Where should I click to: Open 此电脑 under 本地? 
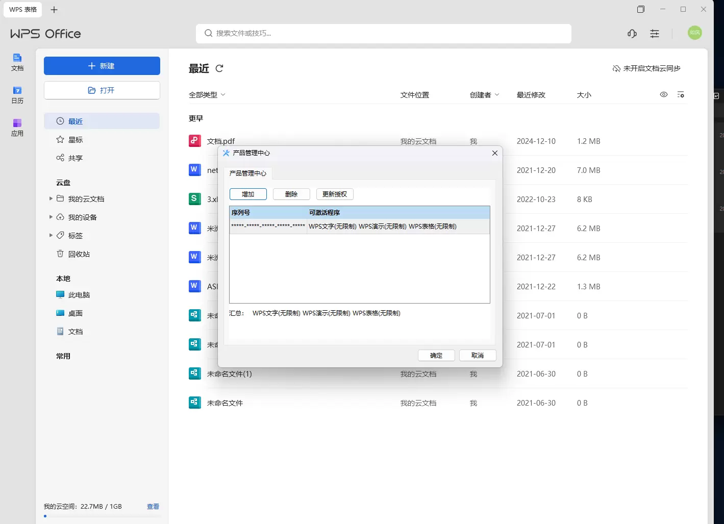pyautogui.click(x=102, y=294)
